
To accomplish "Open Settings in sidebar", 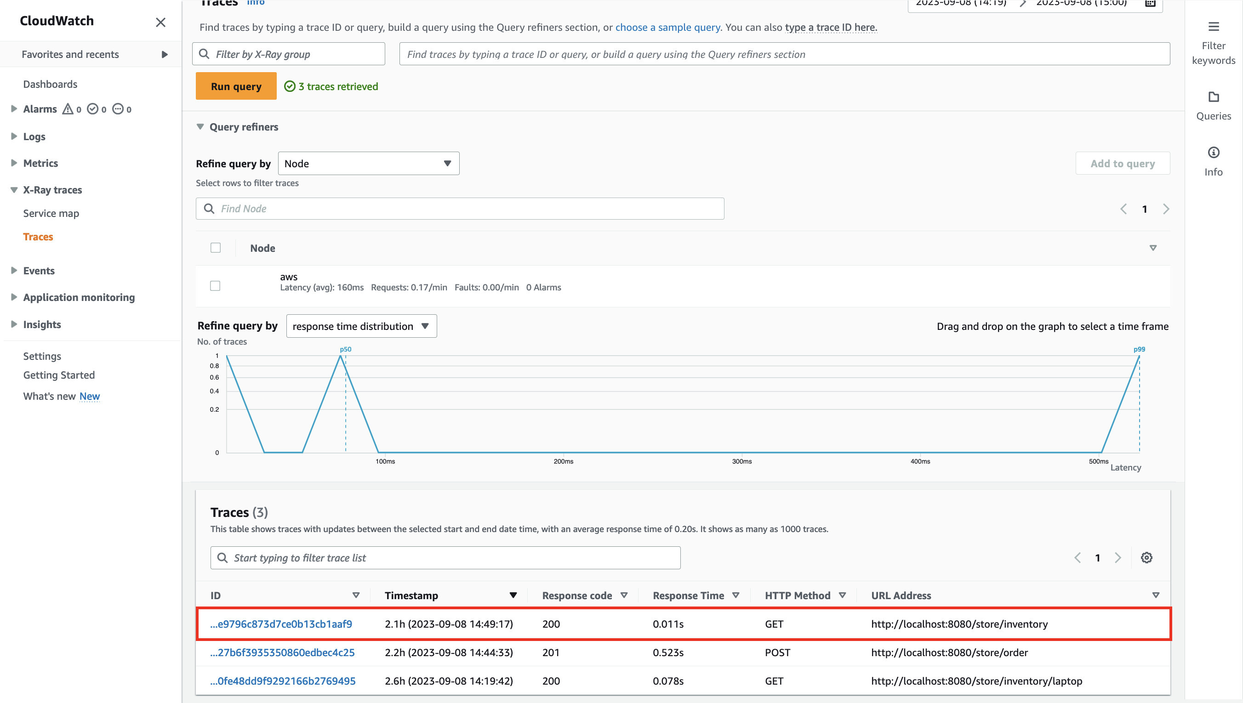I will point(42,356).
